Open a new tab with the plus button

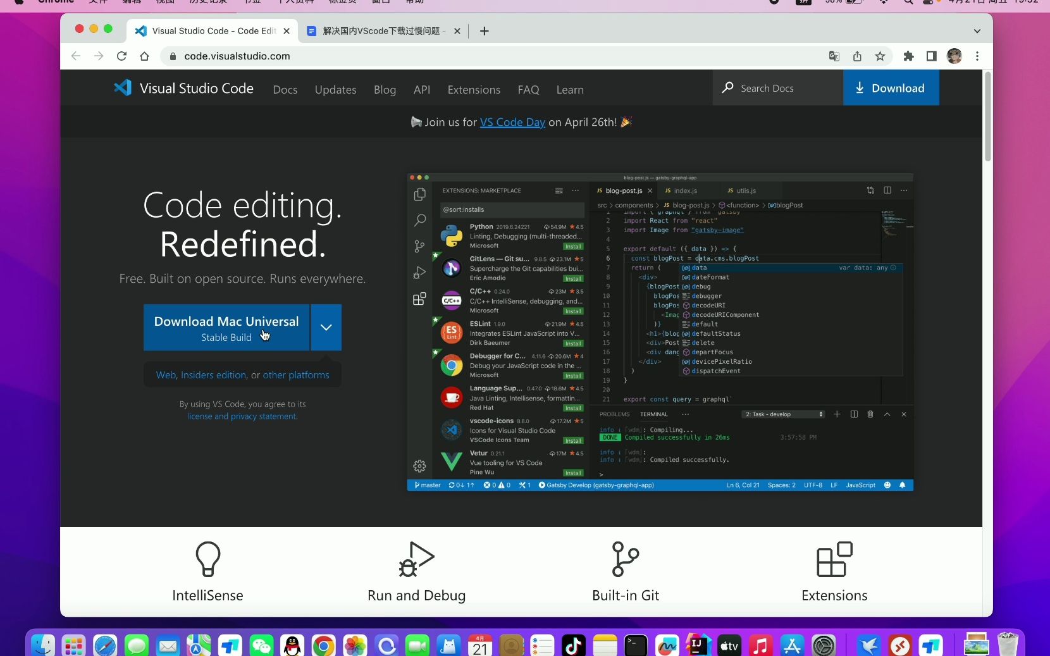485,31
